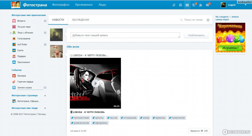Open the Подарки gift icon
252x136 pixels.
pyautogui.click(x=14, y=56)
